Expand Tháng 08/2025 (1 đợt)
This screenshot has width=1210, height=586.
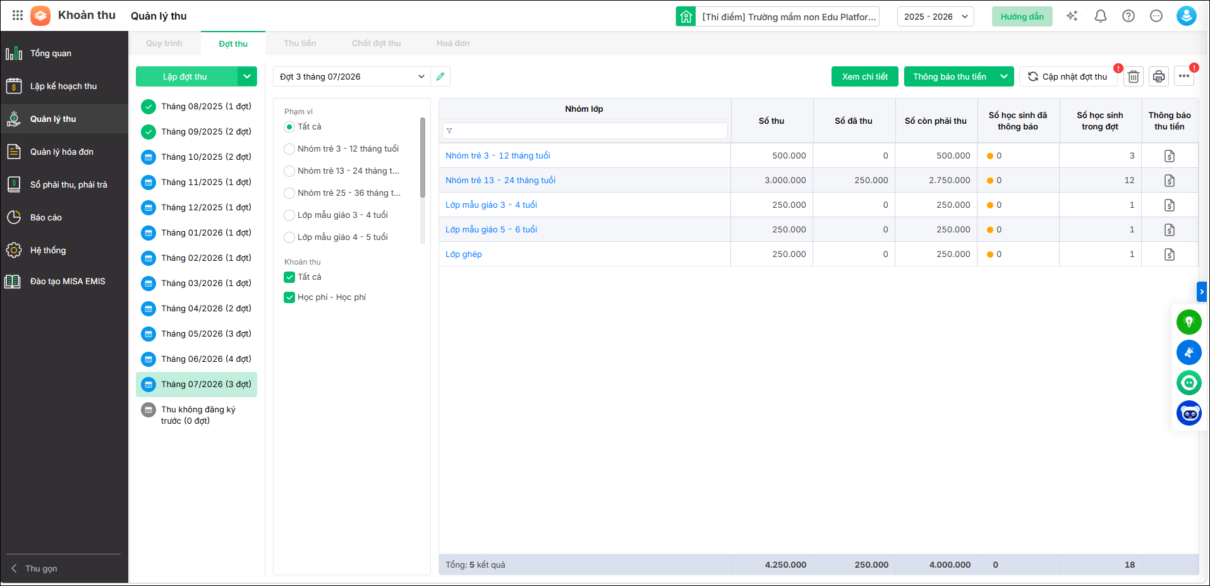click(x=197, y=106)
